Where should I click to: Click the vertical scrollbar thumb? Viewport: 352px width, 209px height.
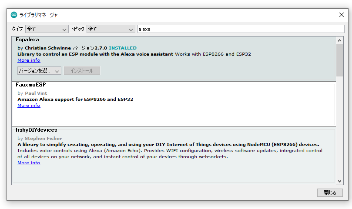[x=339, y=60]
